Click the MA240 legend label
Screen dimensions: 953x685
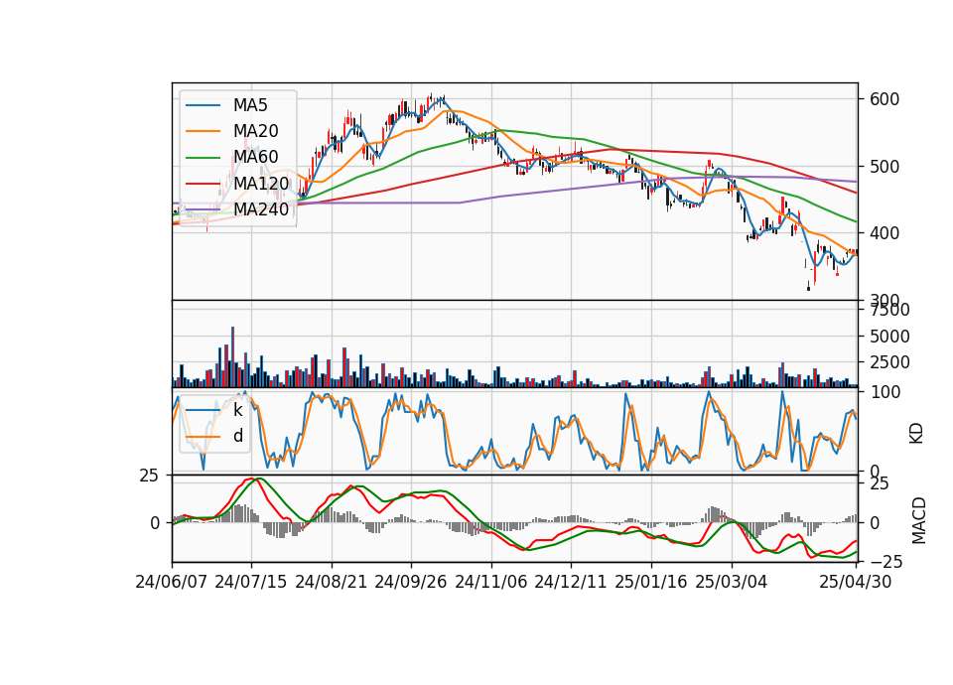tap(261, 209)
